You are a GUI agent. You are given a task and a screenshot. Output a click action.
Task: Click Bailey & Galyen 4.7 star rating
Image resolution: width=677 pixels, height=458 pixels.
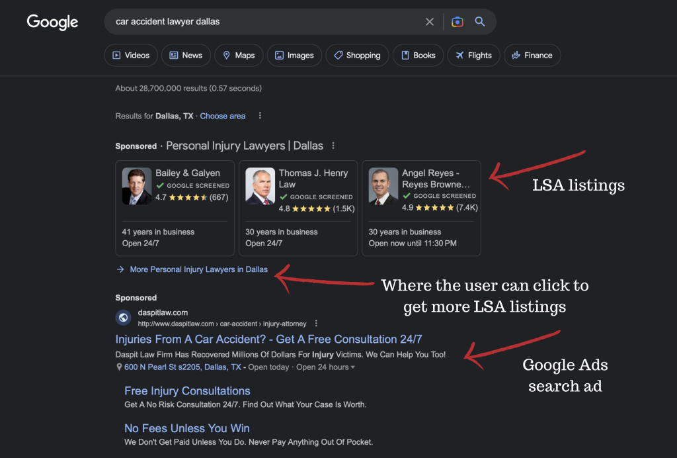(x=192, y=197)
